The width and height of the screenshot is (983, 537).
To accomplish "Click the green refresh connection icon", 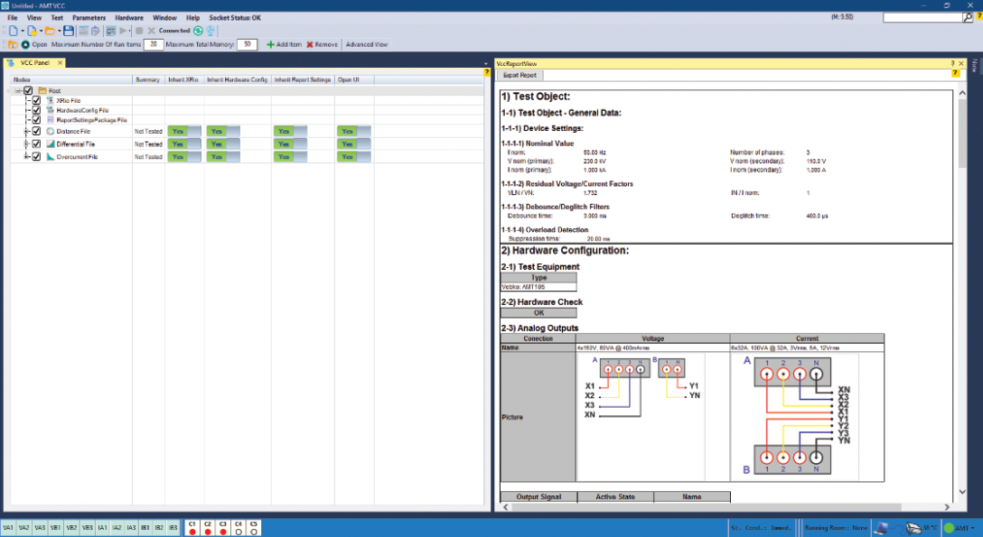I will pos(198,31).
